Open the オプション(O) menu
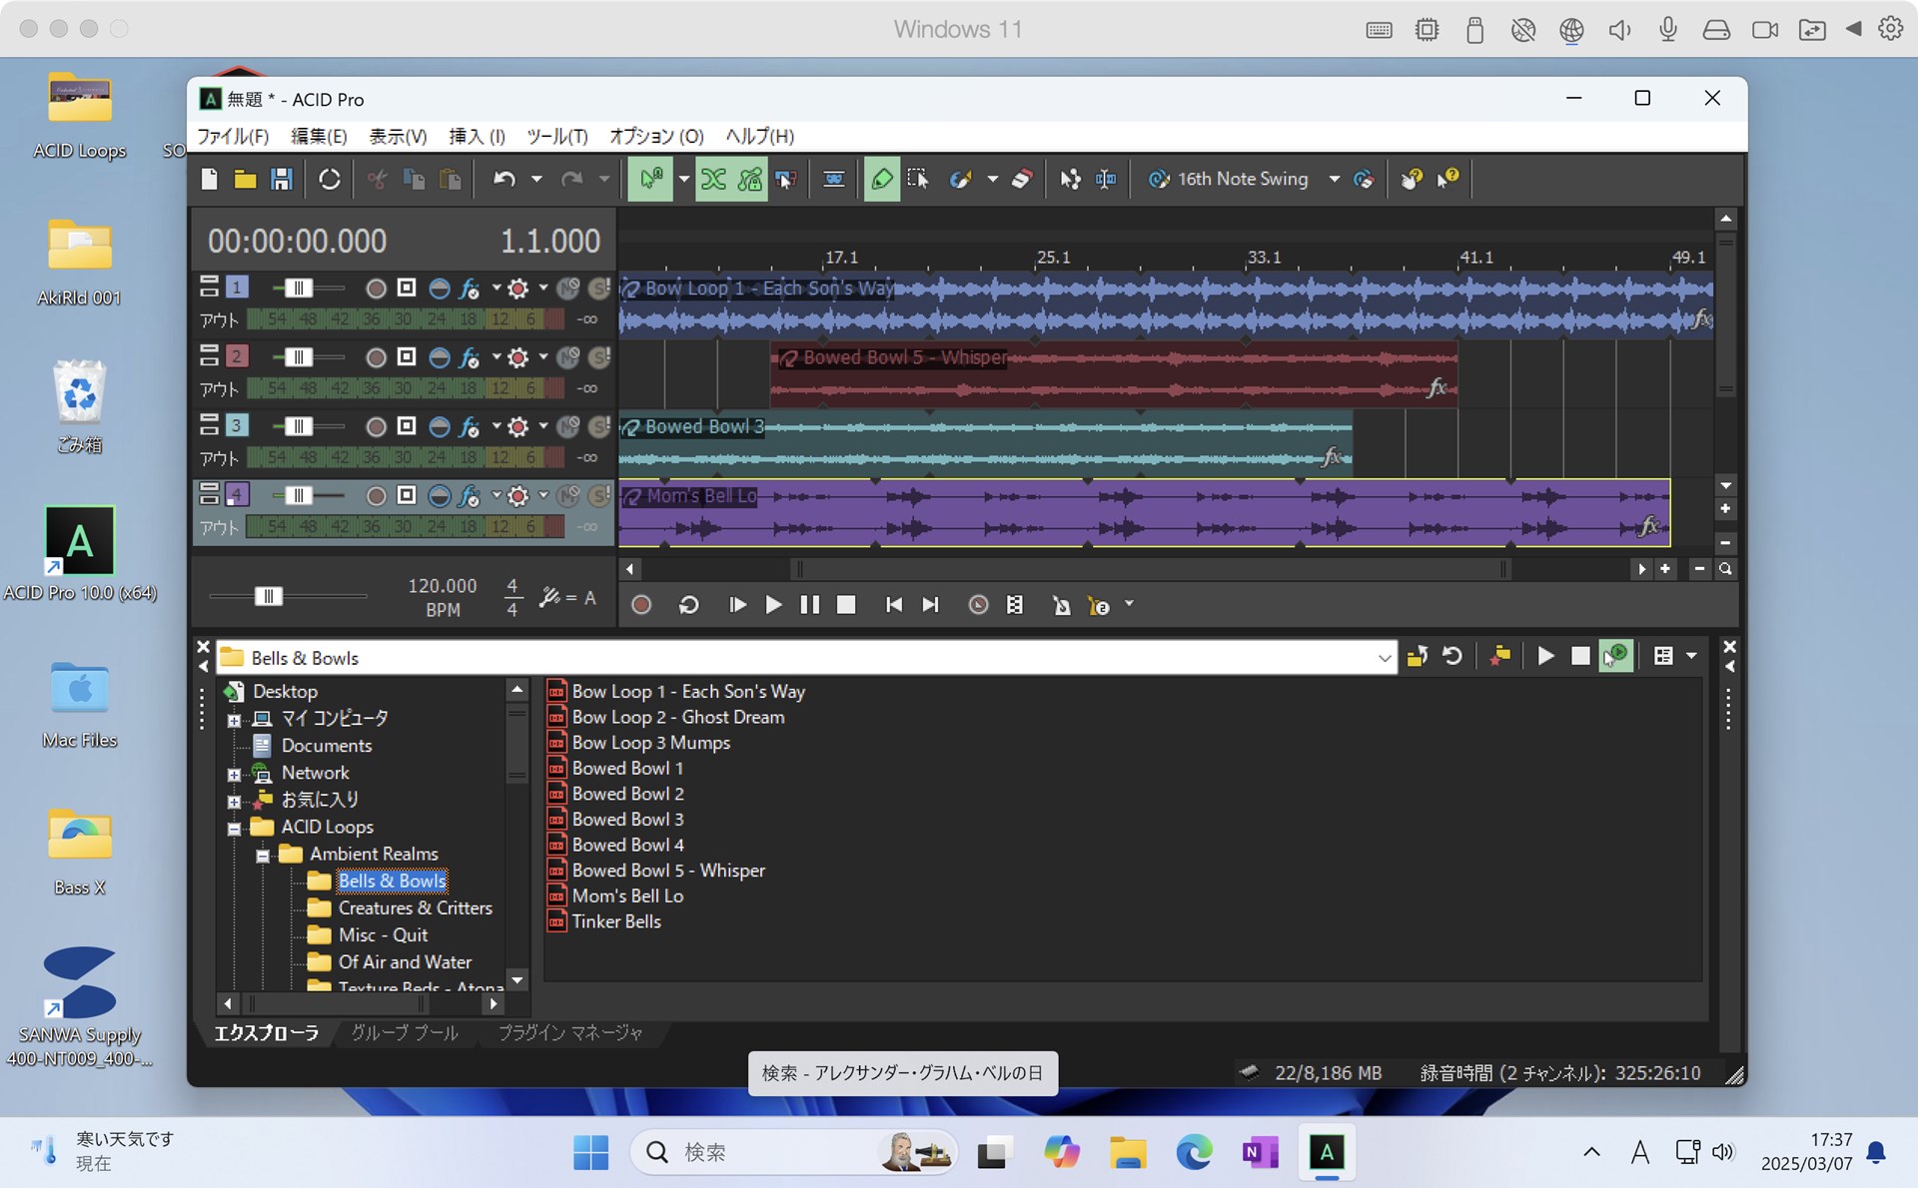 [x=656, y=136]
